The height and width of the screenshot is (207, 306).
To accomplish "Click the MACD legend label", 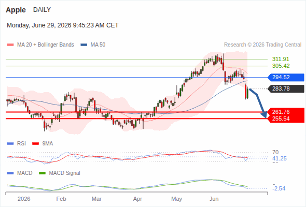I will 25,173.
